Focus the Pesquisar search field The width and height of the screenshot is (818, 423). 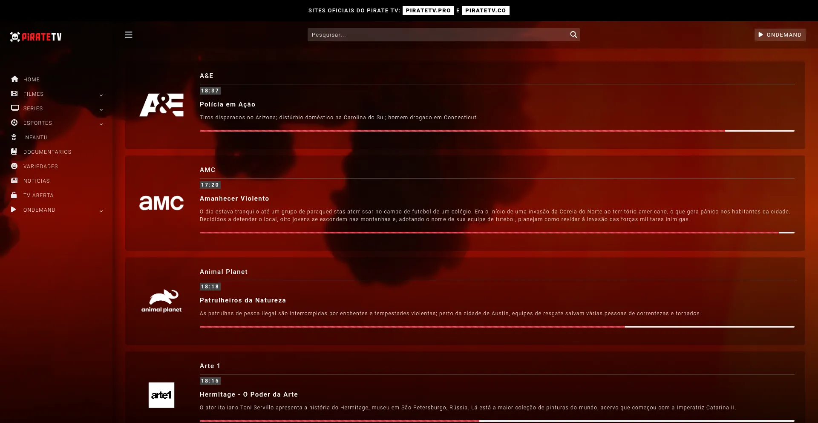tap(444, 35)
